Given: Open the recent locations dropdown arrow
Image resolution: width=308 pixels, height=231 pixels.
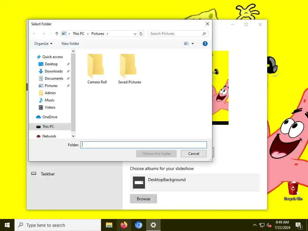Looking at the screenshot, I should click(50, 34).
